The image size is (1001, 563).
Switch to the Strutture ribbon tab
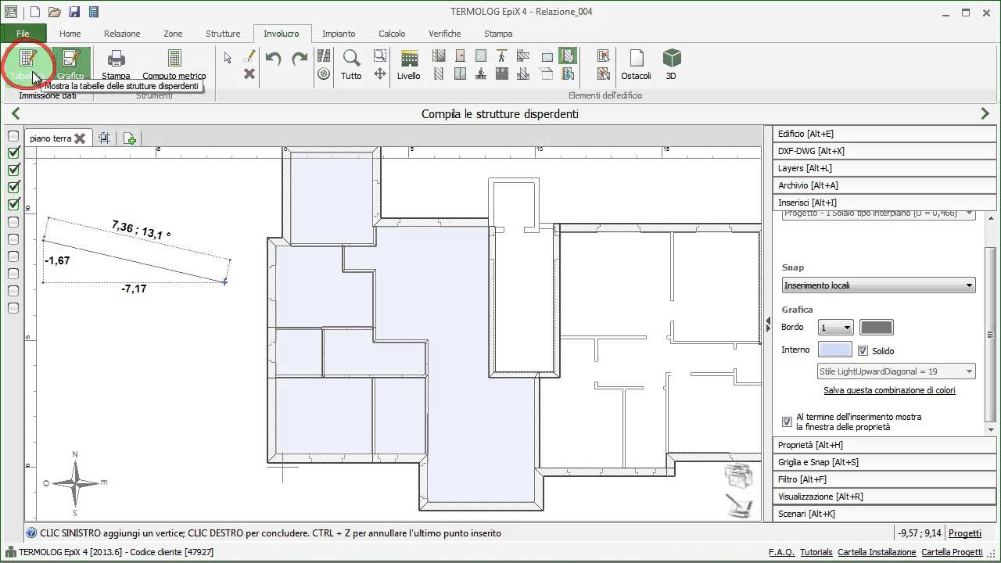[x=223, y=34]
